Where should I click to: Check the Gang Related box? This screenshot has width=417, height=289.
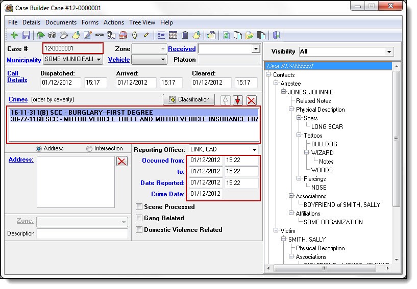coord(139,218)
